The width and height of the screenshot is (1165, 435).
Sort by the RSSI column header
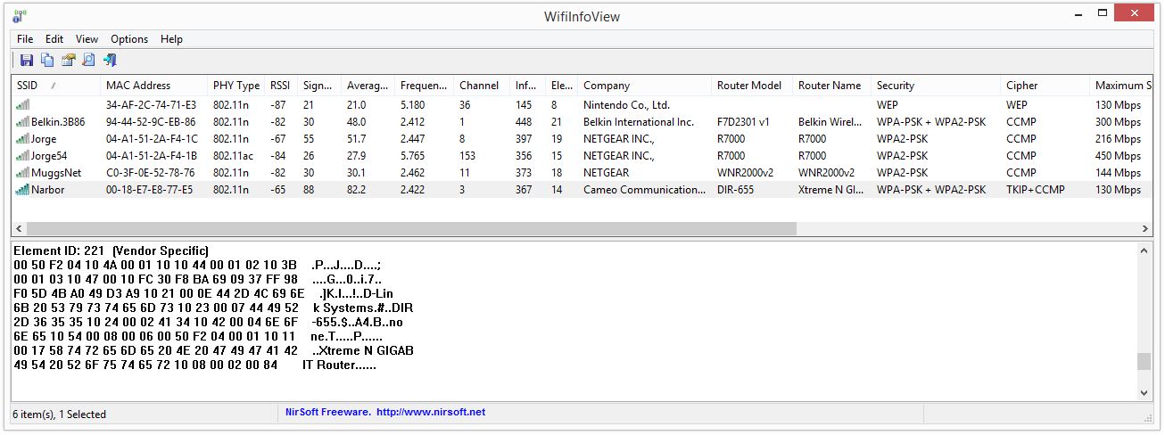pyautogui.click(x=281, y=86)
